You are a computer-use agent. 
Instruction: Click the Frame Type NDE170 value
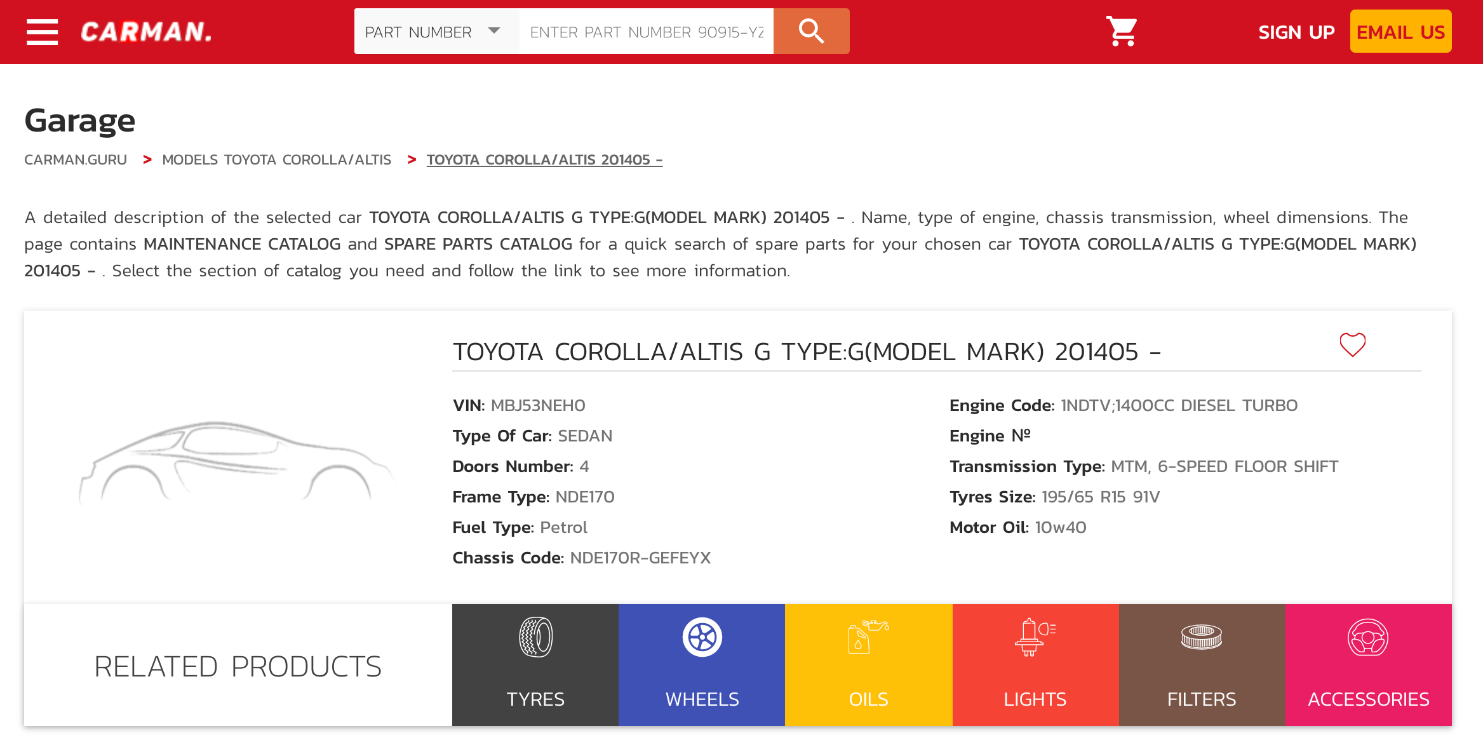585,497
